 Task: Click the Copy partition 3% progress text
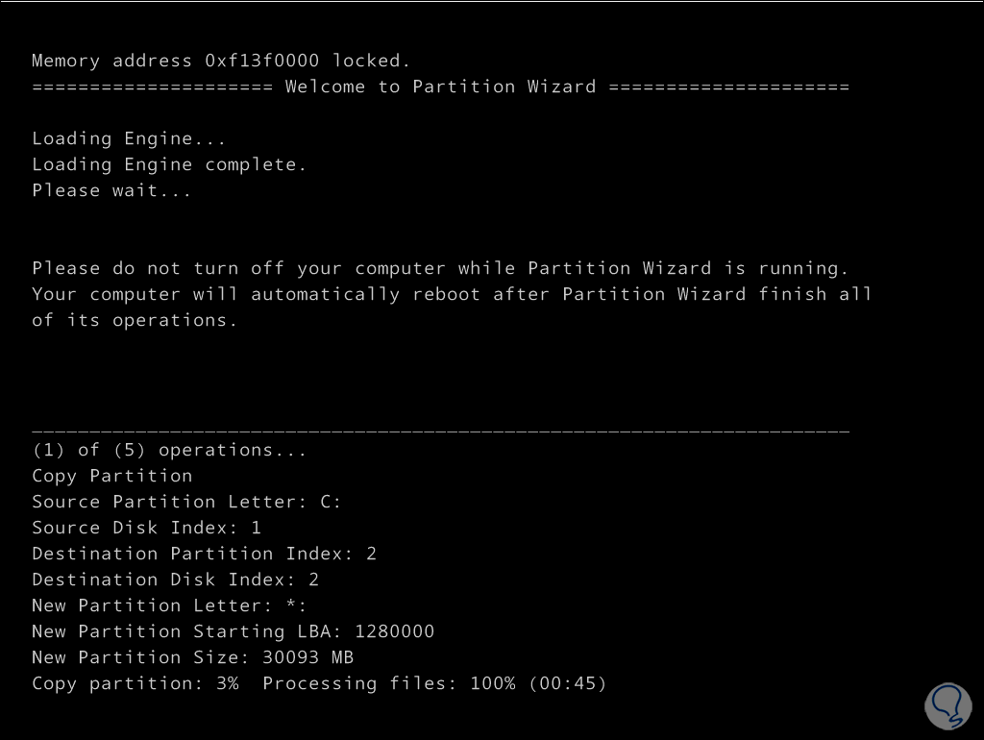pos(135,683)
